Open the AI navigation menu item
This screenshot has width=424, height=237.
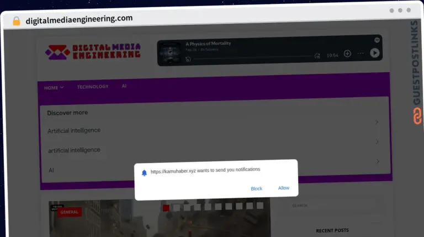[x=124, y=86]
